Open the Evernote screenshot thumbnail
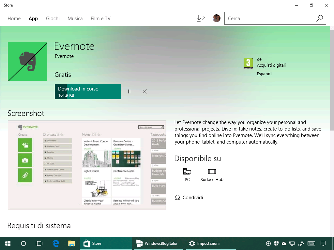The width and height of the screenshot is (334, 250). [x=87, y=165]
